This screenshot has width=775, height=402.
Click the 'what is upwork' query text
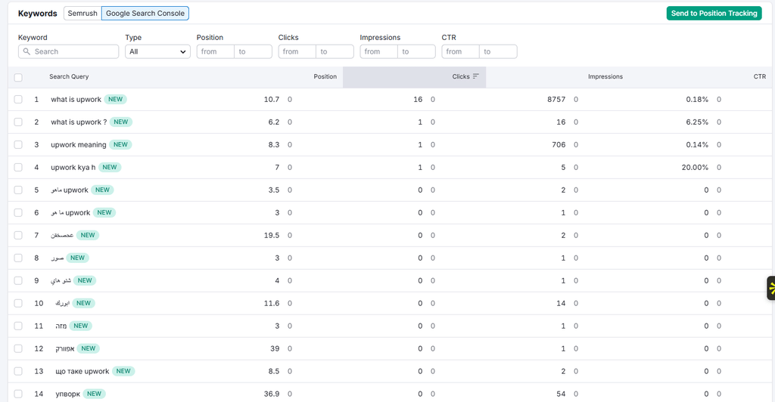tap(76, 99)
